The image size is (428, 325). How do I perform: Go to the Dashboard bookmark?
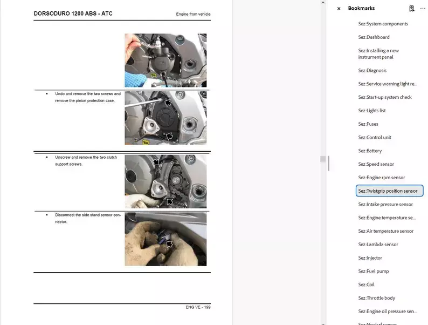pyautogui.click(x=374, y=37)
